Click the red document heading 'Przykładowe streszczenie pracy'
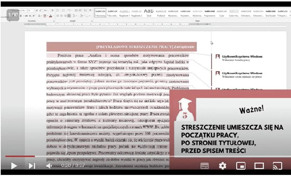 pos(121,47)
